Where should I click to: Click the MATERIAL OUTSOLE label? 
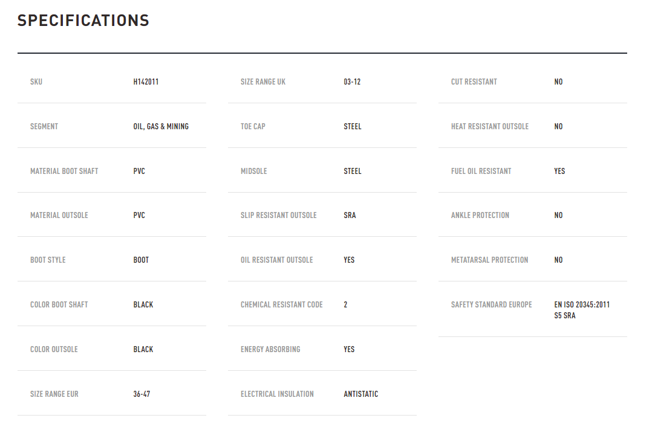(x=59, y=216)
